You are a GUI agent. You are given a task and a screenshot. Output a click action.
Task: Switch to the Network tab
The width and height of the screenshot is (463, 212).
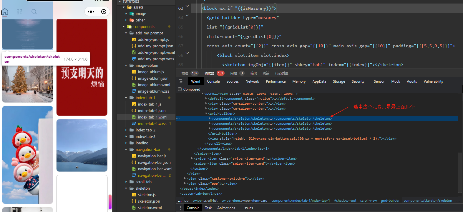pyautogui.click(x=252, y=81)
